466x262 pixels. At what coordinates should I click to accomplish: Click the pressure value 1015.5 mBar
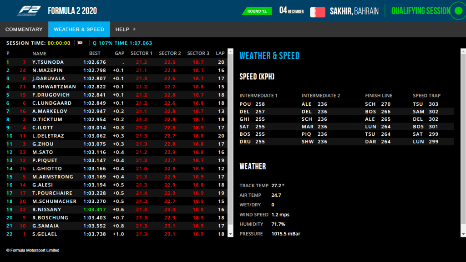point(286,234)
